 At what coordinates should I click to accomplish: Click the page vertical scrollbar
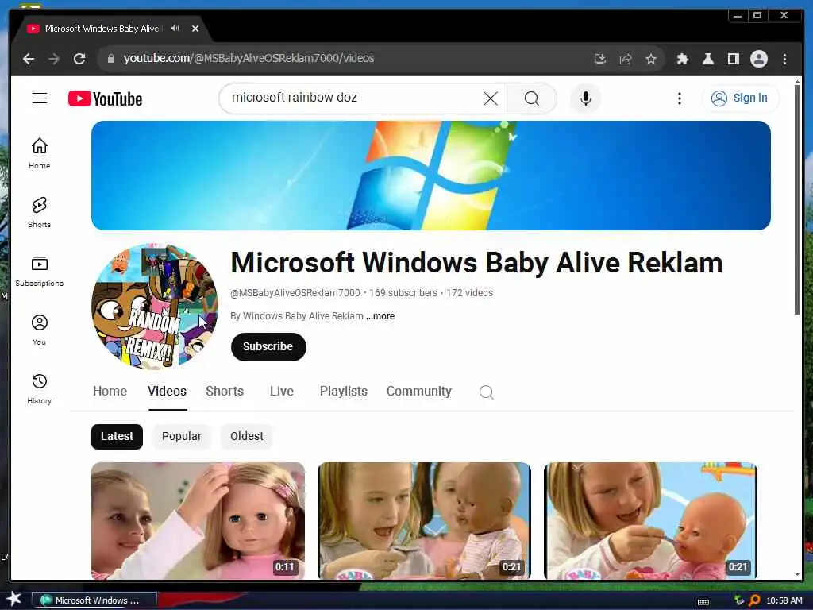click(x=797, y=200)
